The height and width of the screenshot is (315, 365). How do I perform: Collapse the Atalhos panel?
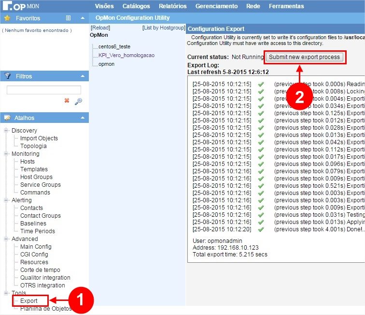(82, 118)
